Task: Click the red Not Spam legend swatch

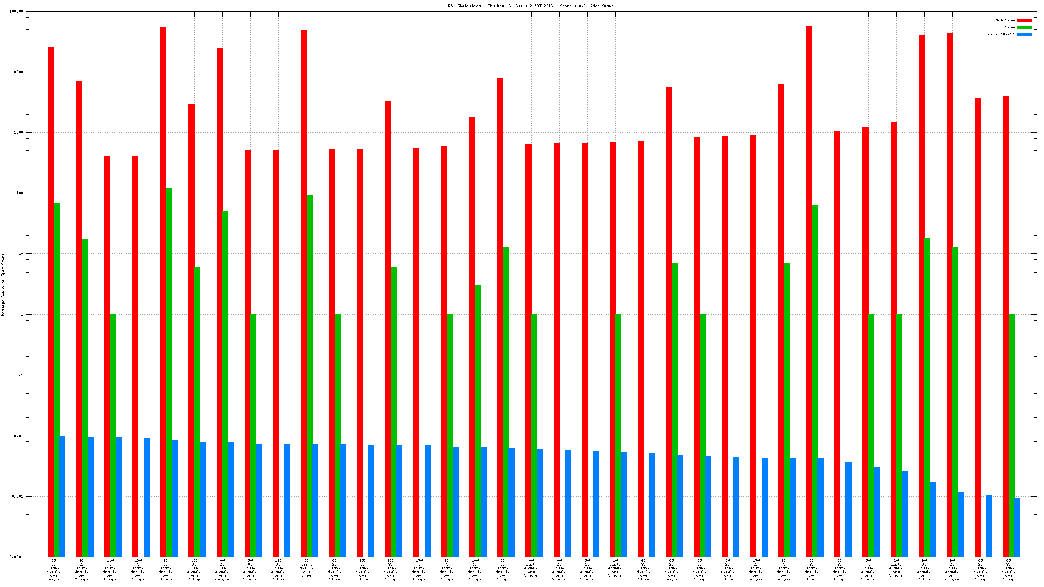Action: (x=1024, y=20)
